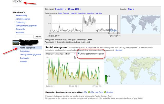Open Community under Alle video's
This screenshot has height=104, width=164.
[x=20, y=29]
